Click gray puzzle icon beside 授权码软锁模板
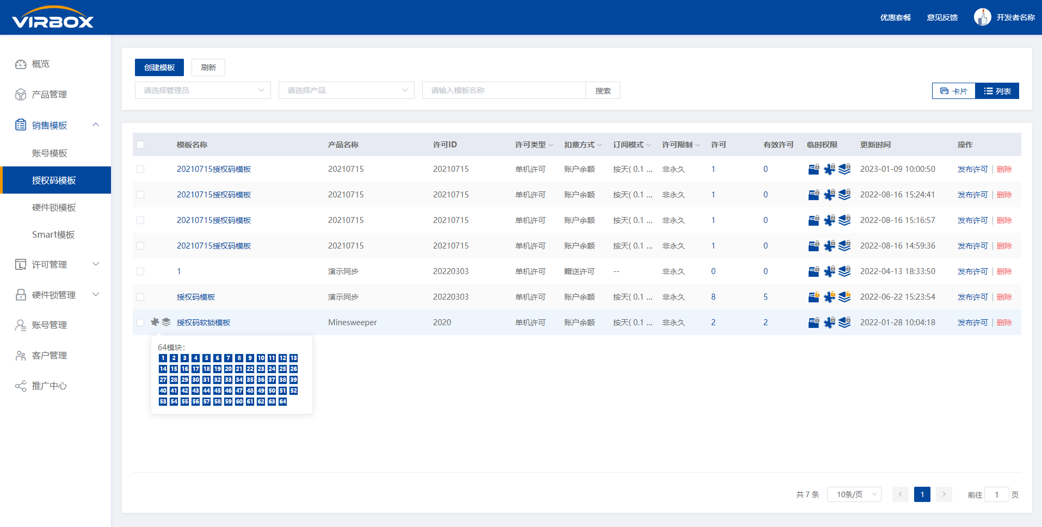Image resolution: width=1042 pixels, height=527 pixels. click(155, 322)
